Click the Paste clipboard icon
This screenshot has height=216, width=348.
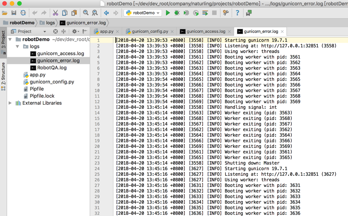[74, 13]
